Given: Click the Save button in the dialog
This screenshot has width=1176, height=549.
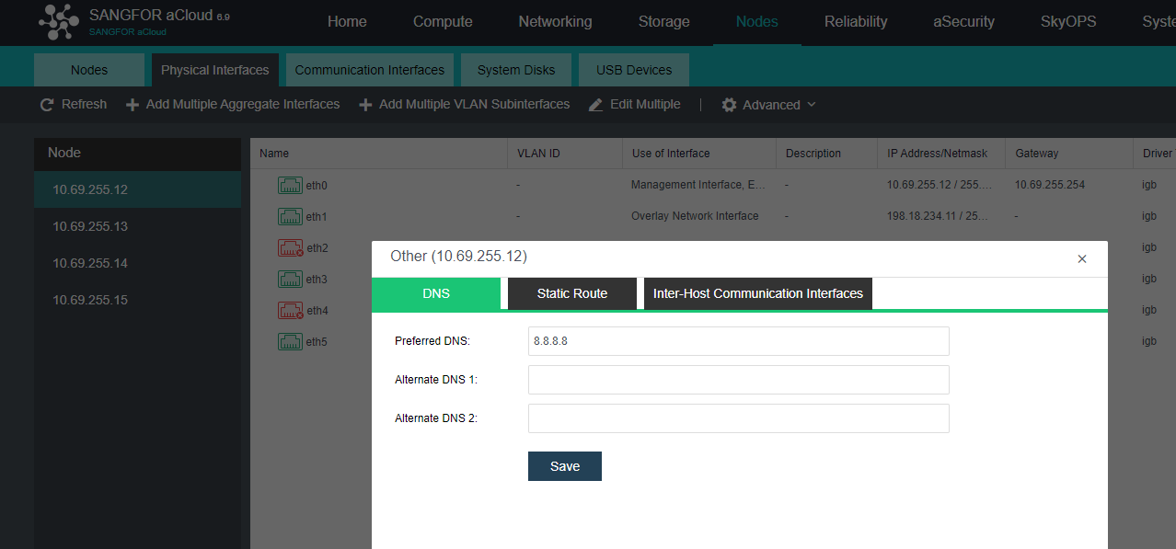Looking at the screenshot, I should (564, 465).
